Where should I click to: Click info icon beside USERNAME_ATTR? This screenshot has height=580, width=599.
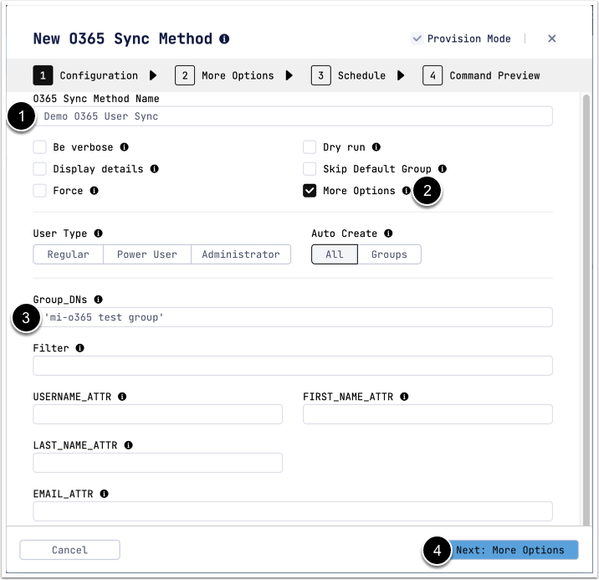(122, 397)
